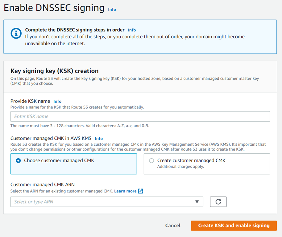
Task: Expand the ARN dropdown arrow
Action: click(197, 202)
